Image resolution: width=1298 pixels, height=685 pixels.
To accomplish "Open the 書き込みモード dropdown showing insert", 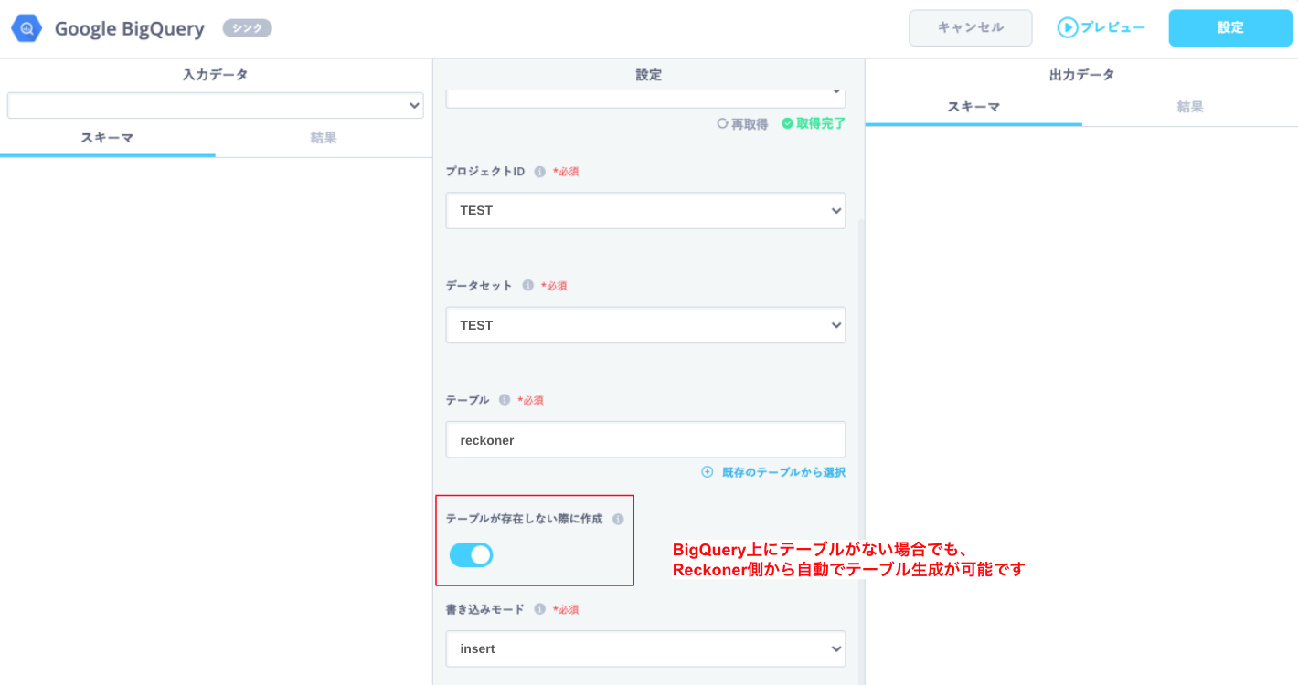I will coord(645,648).
